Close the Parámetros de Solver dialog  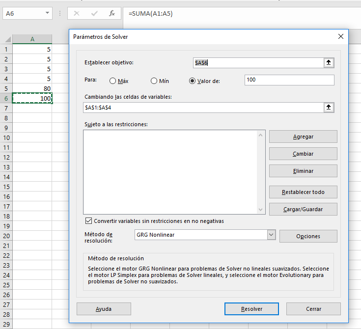click(x=341, y=36)
